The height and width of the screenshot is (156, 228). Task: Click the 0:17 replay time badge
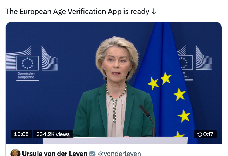[205, 134]
